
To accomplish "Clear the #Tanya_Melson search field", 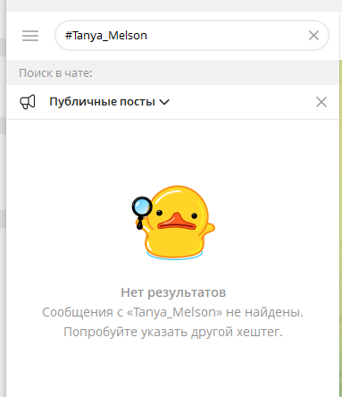I will 313,36.
